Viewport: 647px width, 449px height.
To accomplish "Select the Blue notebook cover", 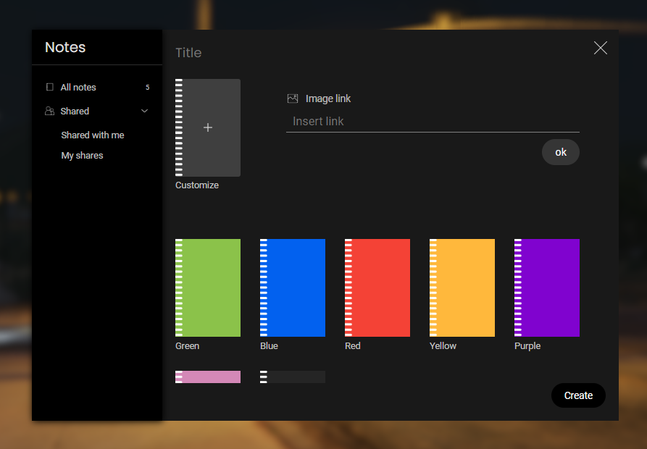I will tap(293, 288).
